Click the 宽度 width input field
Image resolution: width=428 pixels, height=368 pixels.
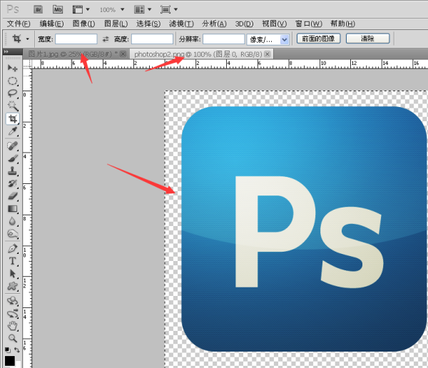click(76, 39)
